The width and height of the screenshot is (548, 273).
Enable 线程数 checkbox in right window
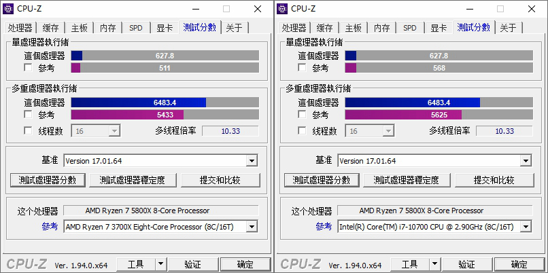click(302, 131)
